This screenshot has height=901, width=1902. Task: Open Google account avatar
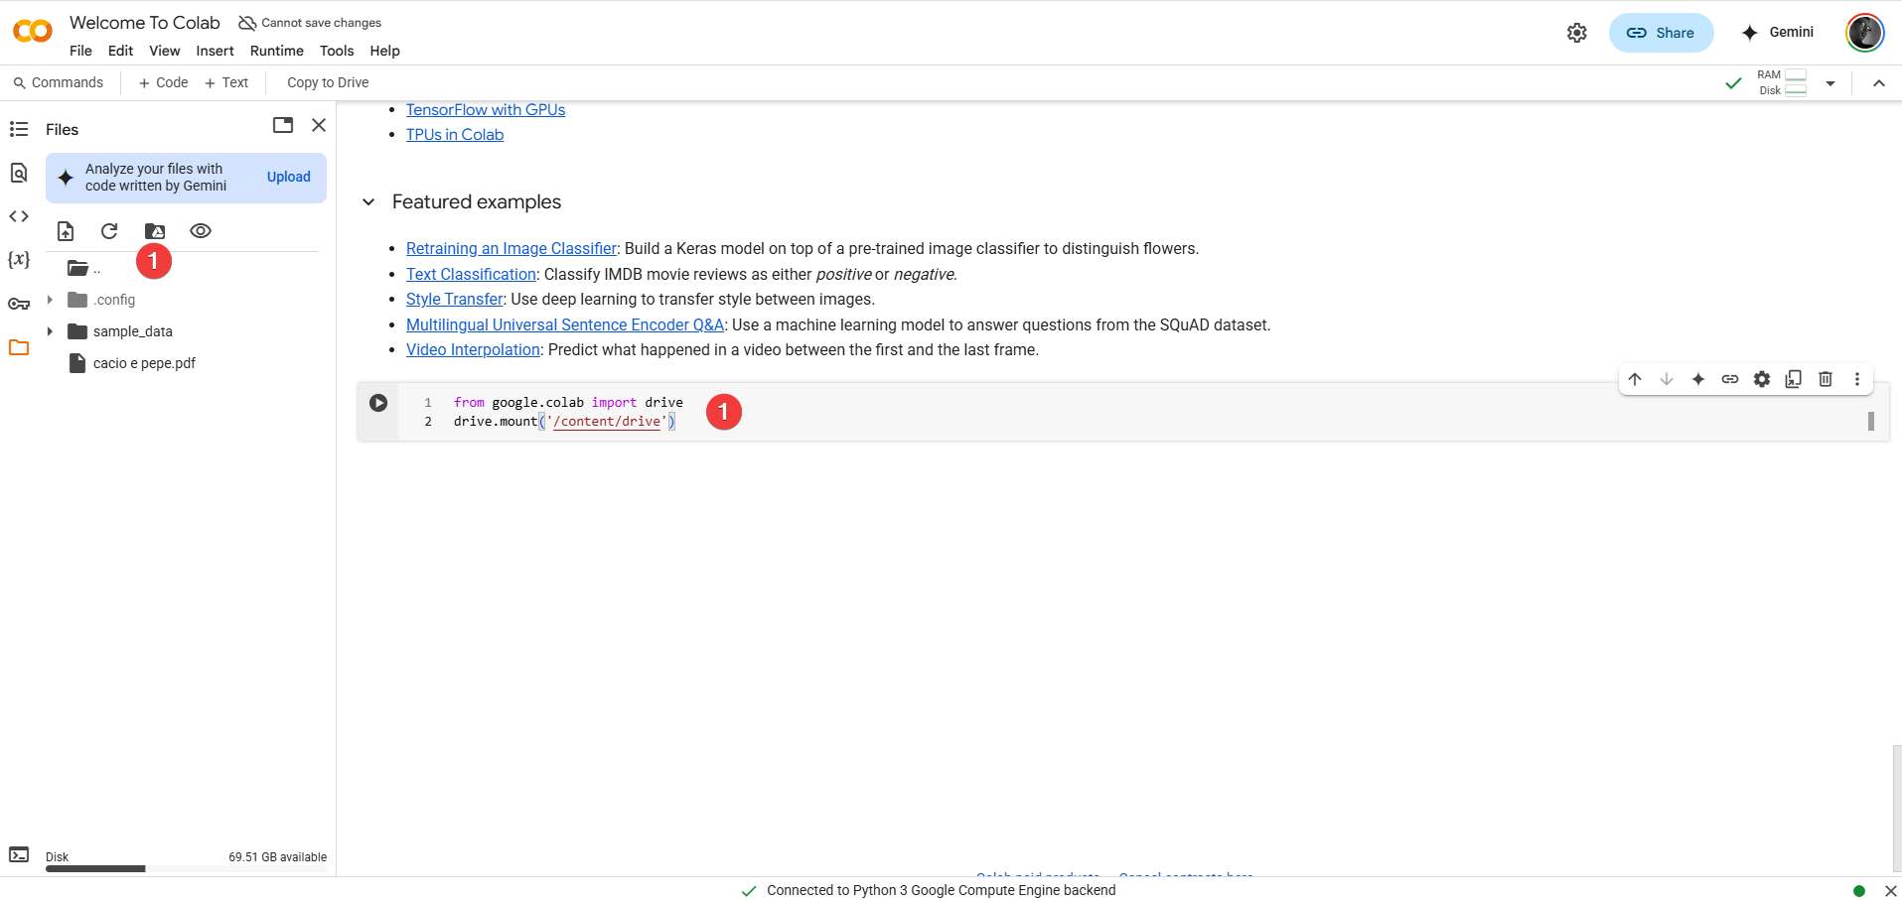click(1865, 33)
